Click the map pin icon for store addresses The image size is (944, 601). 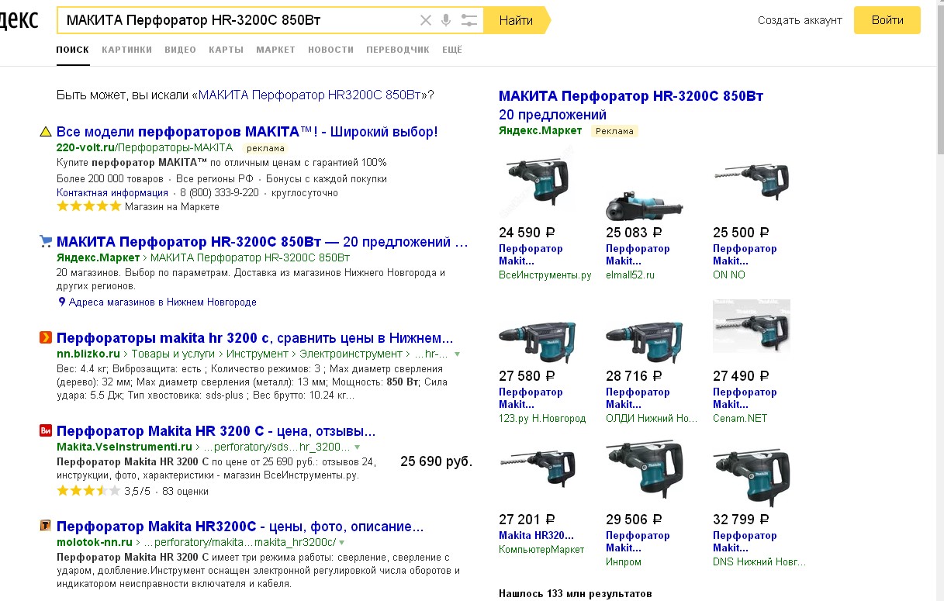[x=62, y=302]
